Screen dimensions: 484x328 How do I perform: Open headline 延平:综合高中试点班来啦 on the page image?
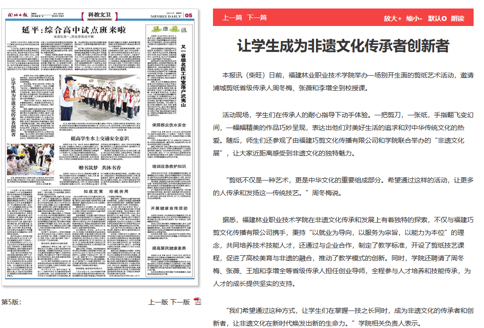(74, 30)
